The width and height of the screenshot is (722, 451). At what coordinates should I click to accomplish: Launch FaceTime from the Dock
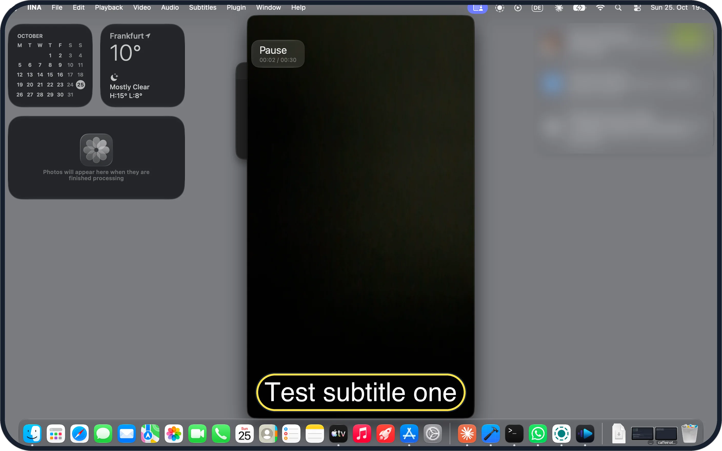[x=197, y=434]
